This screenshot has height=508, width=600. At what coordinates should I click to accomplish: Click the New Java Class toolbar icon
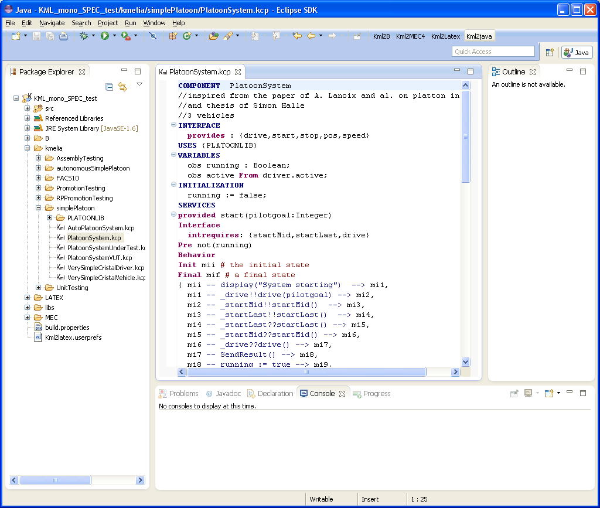(x=187, y=36)
